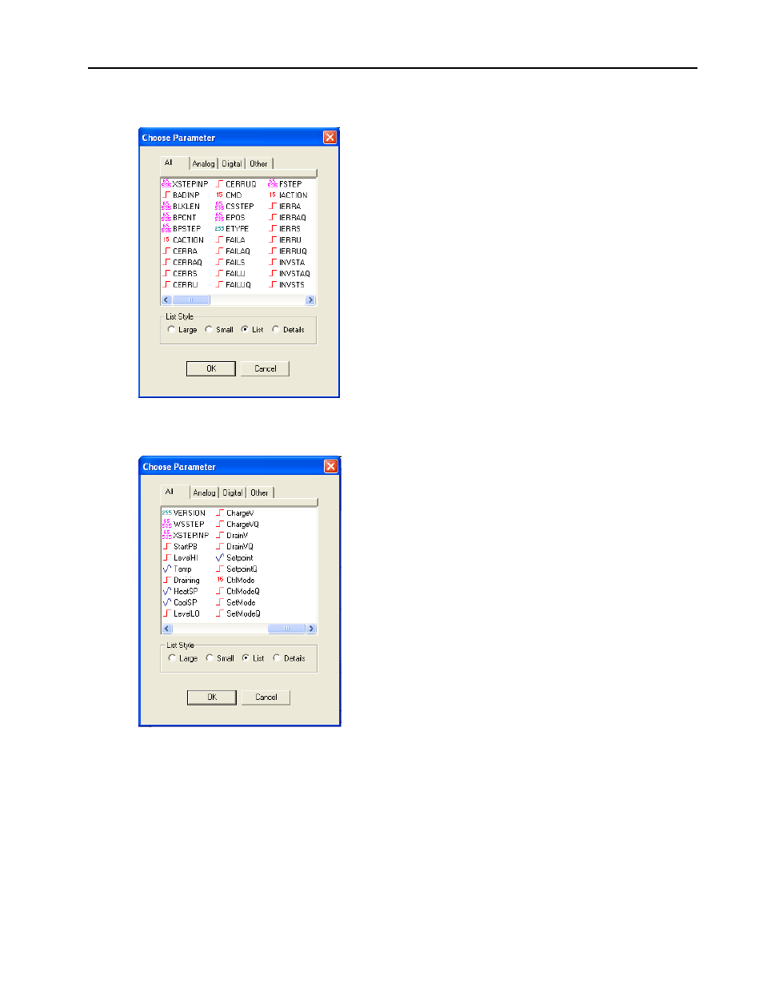This screenshot has width=763, height=989.
Task: Close the Choose Parameter dialog listing BADINP
Action: [330, 138]
